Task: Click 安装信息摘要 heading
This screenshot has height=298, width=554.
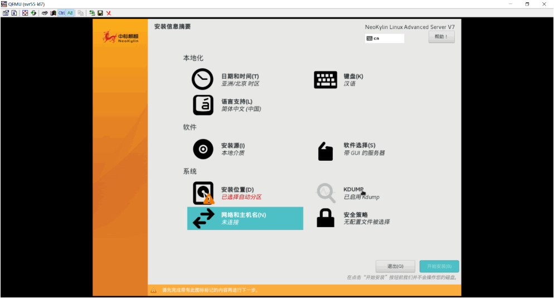Action: tap(172, 27)
